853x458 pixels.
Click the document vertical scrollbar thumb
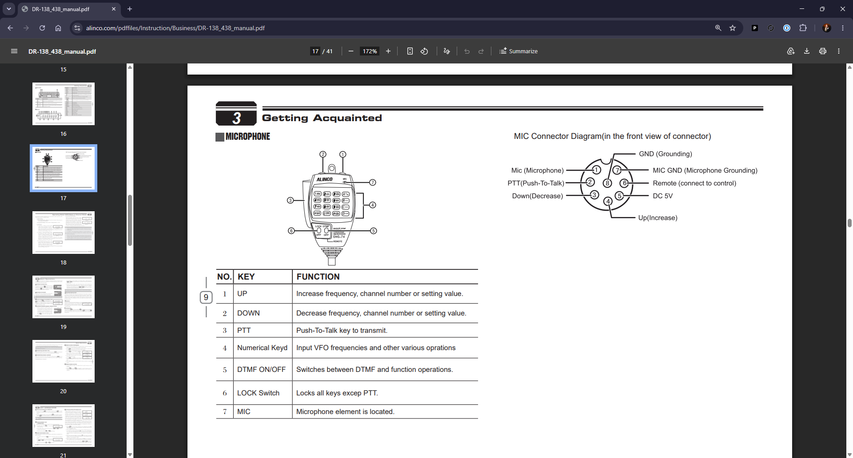point(849,223)
